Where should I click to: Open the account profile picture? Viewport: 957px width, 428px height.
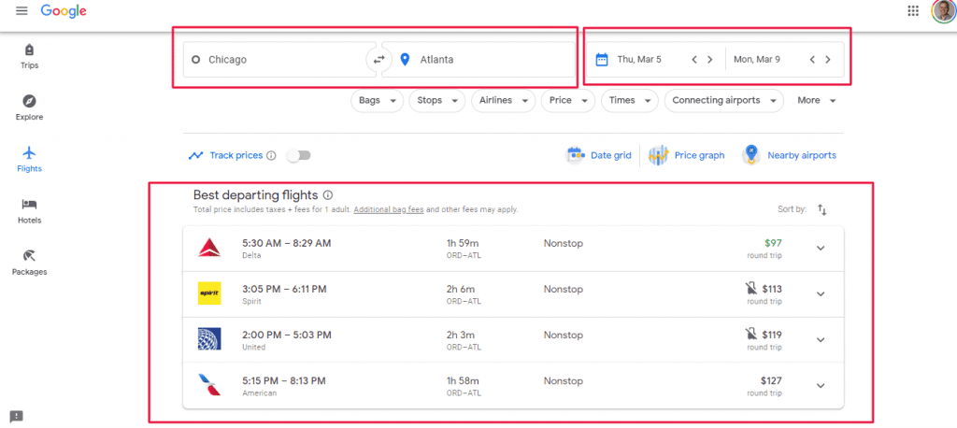[943, 11]
